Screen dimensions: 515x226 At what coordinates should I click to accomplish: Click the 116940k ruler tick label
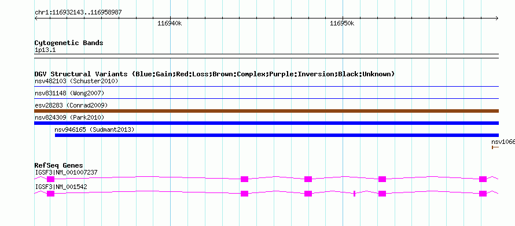click(x=170, y=23)
